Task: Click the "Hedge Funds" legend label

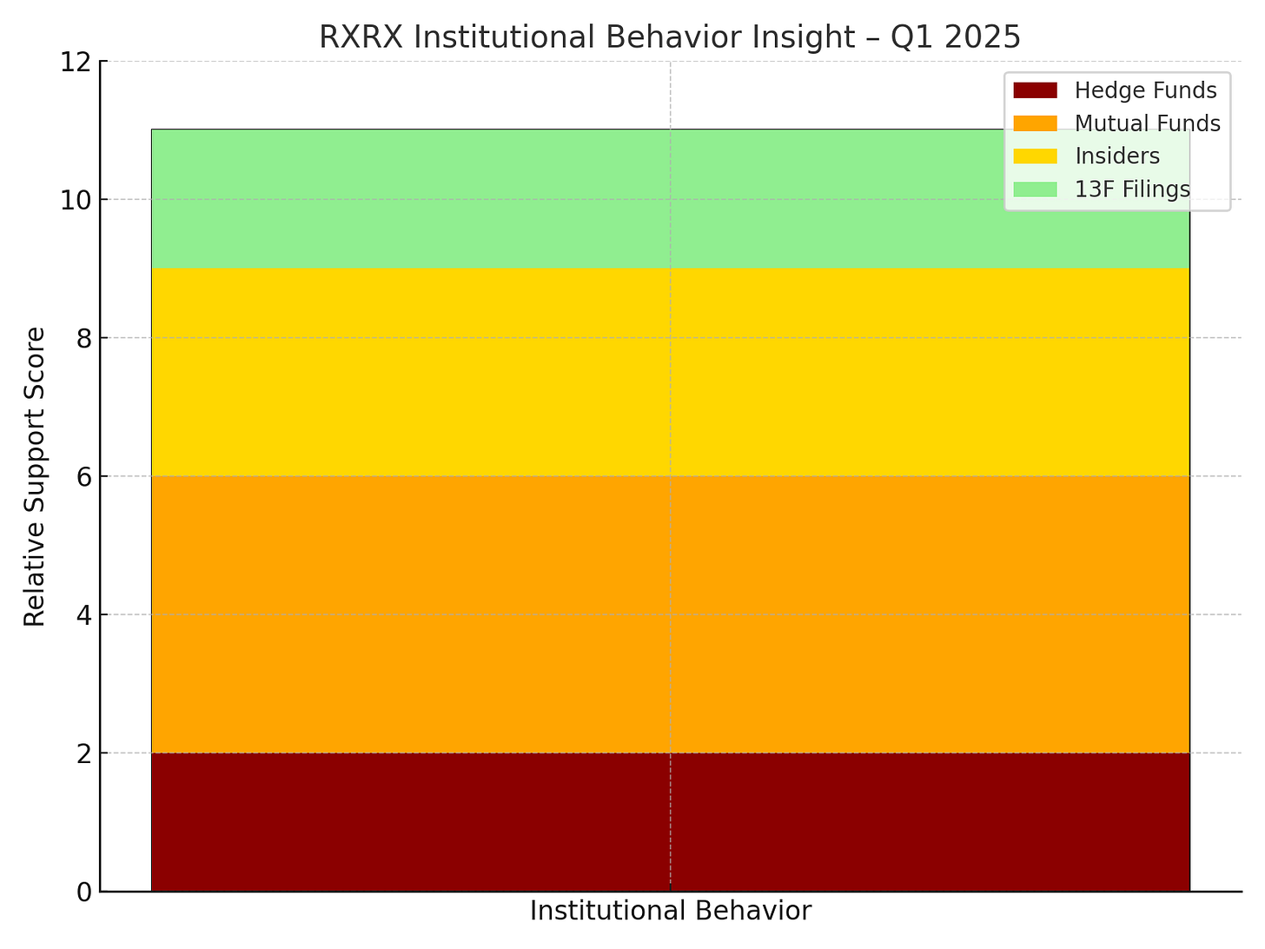Action: [1145, 90]
